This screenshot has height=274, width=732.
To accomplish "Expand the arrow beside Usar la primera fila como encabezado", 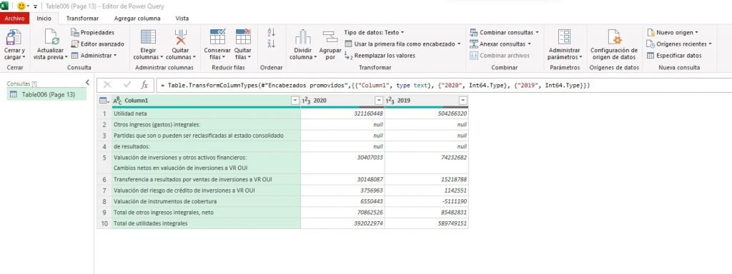I will click(x=459, y=44).
